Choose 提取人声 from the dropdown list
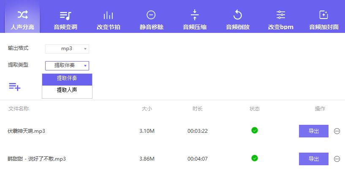Image resolution: width=345 pixels, height=172 pixels. pos(67,90)
